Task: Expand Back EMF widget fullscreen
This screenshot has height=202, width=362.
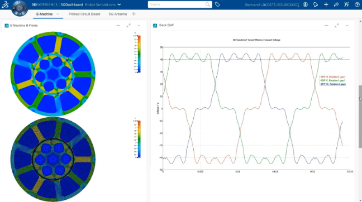Action: click(x=337, y=25)
